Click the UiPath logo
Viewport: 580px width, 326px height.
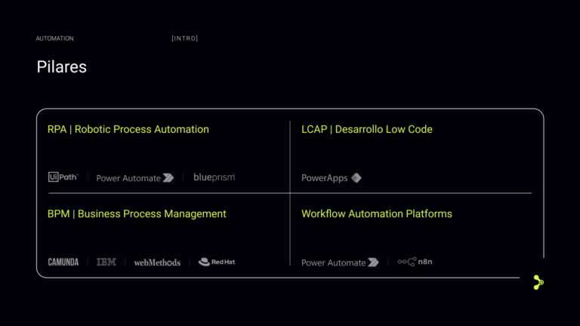(63, 177)
